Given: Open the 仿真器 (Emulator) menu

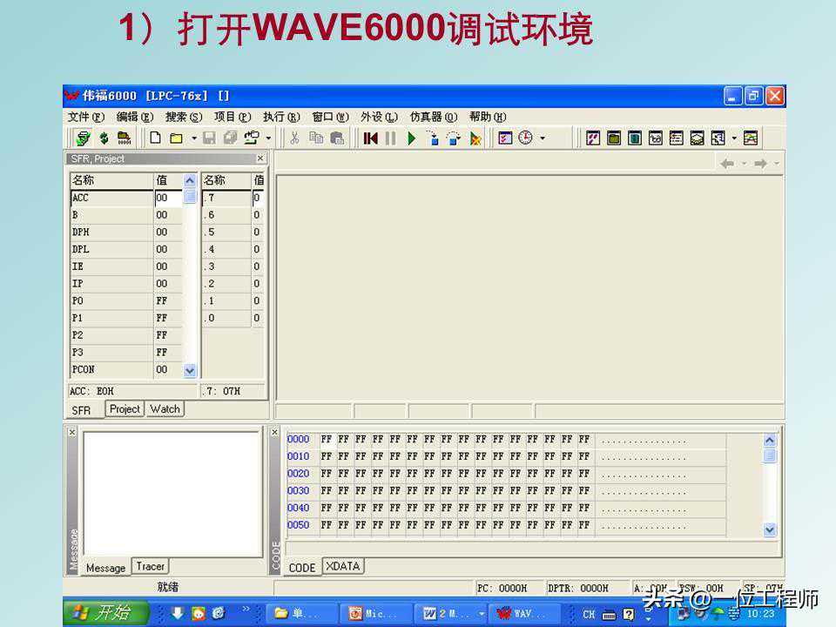Looking at the screenshot, I should pyautogui.click(x=433, y=117).
